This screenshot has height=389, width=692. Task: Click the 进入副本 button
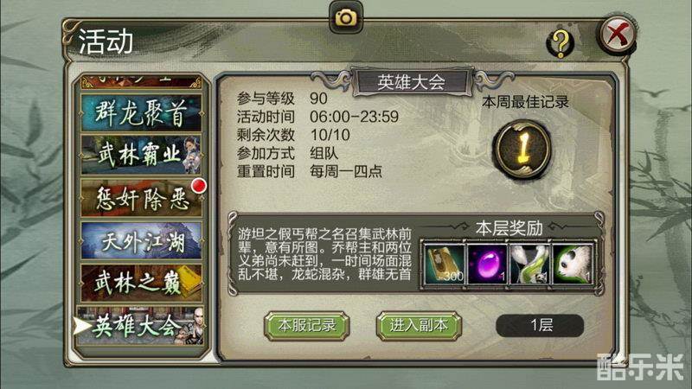point(419,326)
